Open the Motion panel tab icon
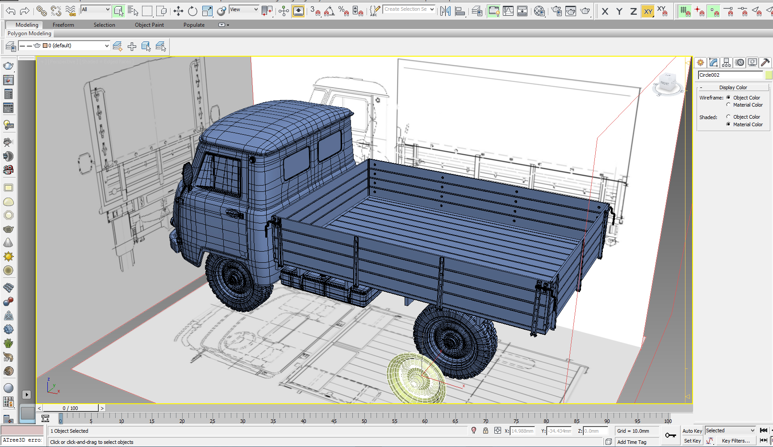Image resolution: width=773 pixels, height=447 pixels. 740,62
